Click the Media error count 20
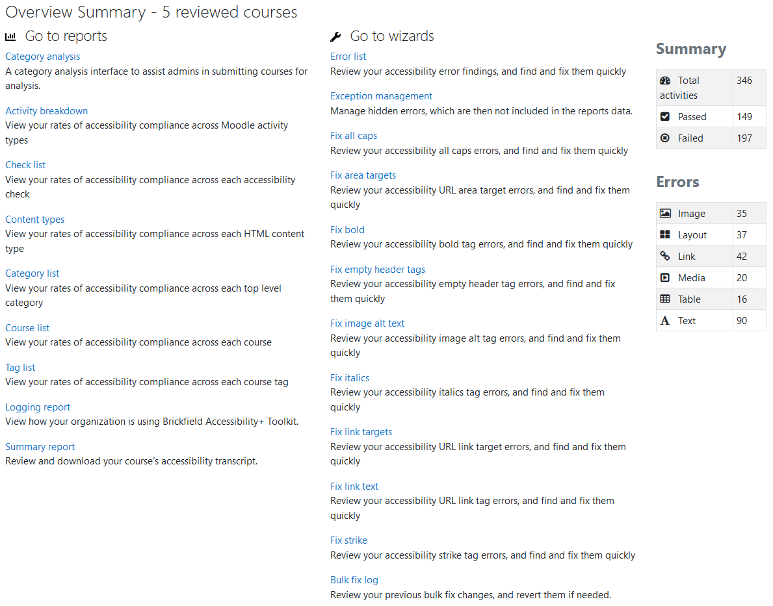This screenshot has height=606, width=773. (x=741, y=278)
